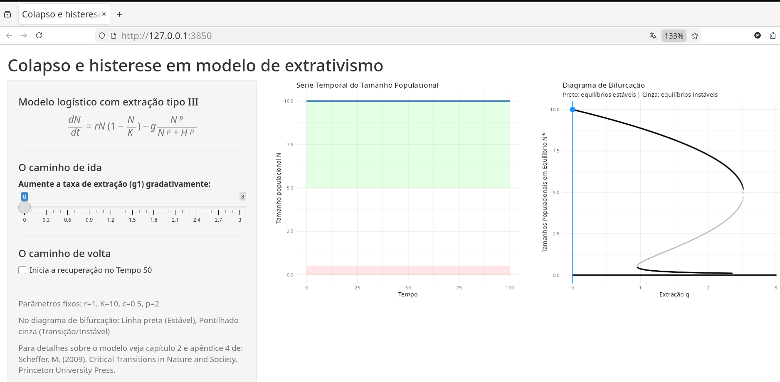Open a new tab with plus button
The height and width of the screenshot is (382, 780).
(120, 14)
